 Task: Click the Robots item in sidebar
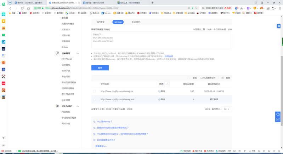click(x=65, y=47)
